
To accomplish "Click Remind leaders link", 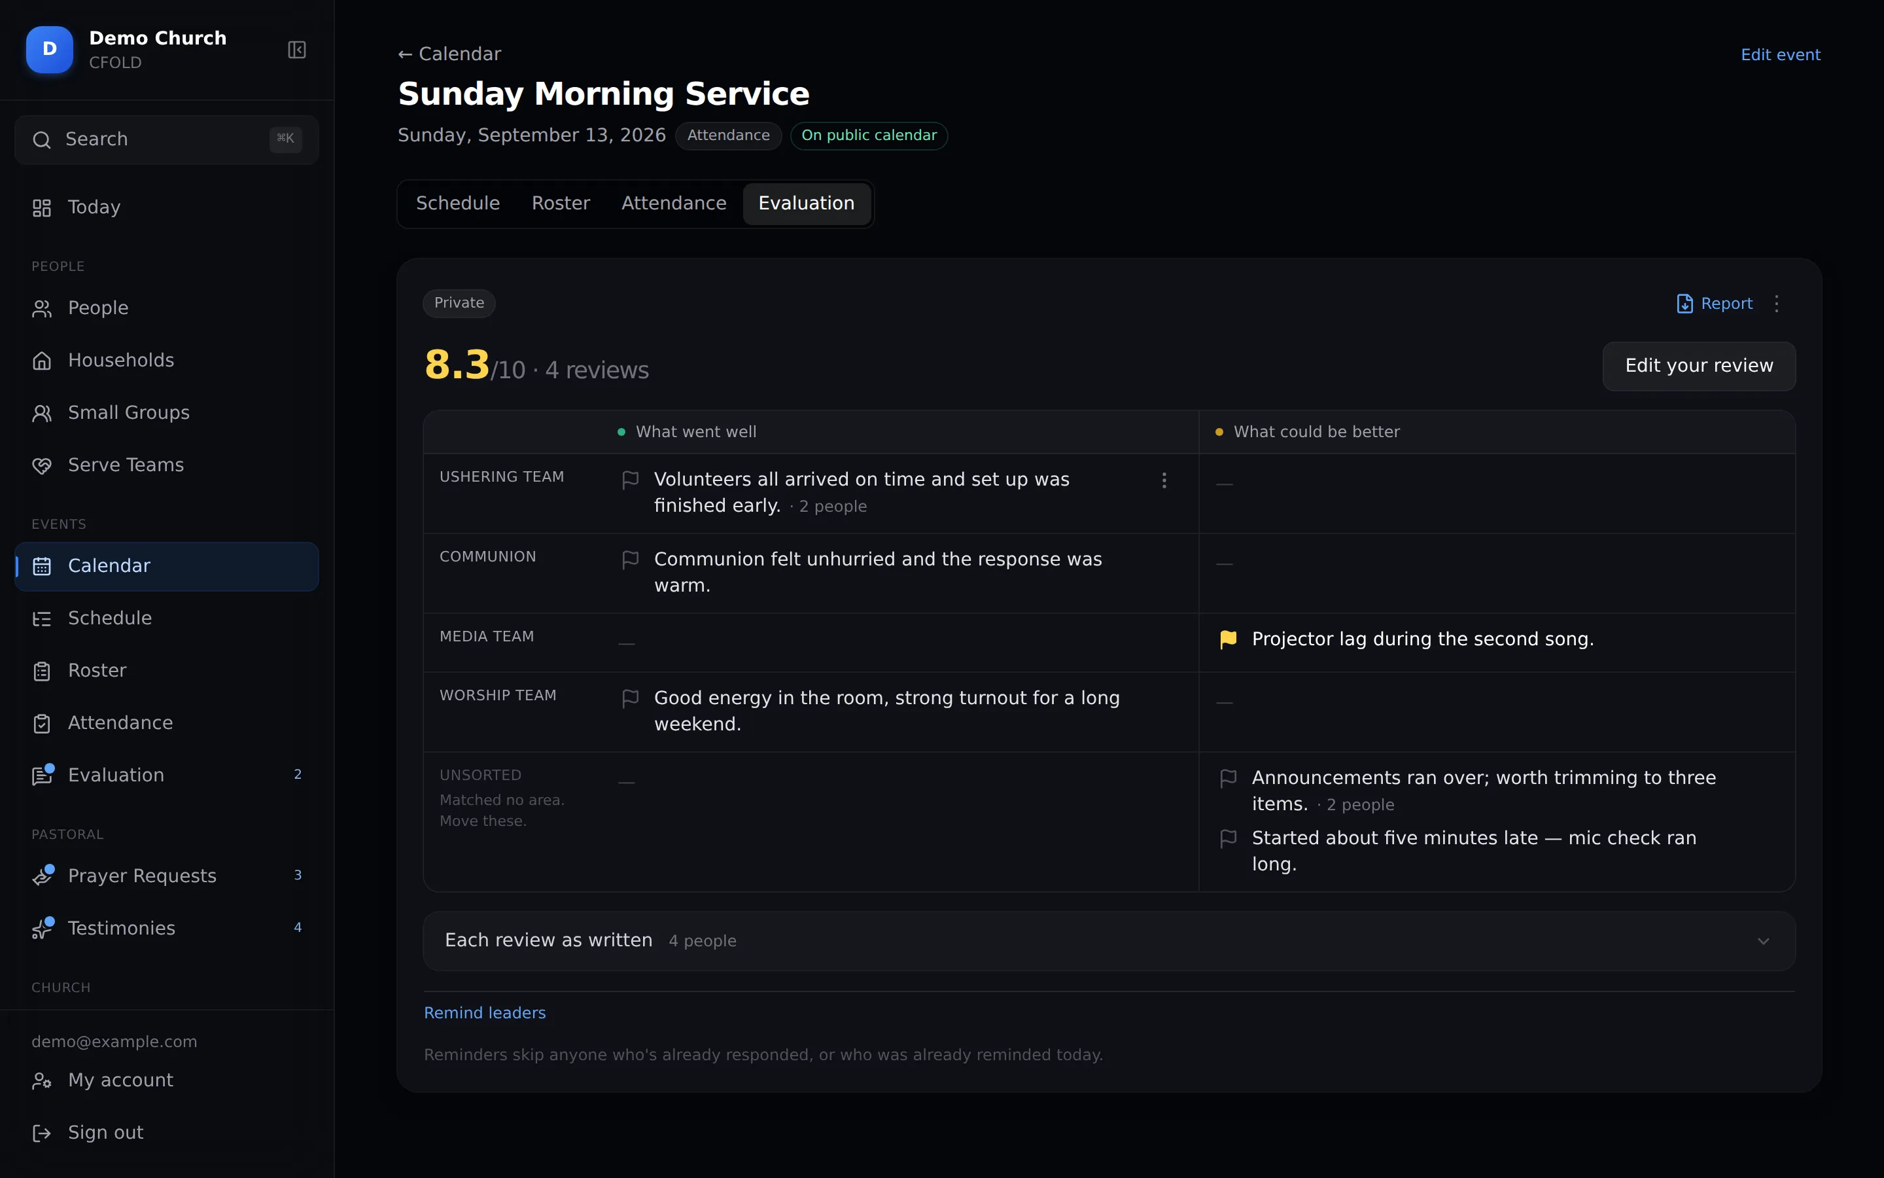I will (x=484, y=1013).
